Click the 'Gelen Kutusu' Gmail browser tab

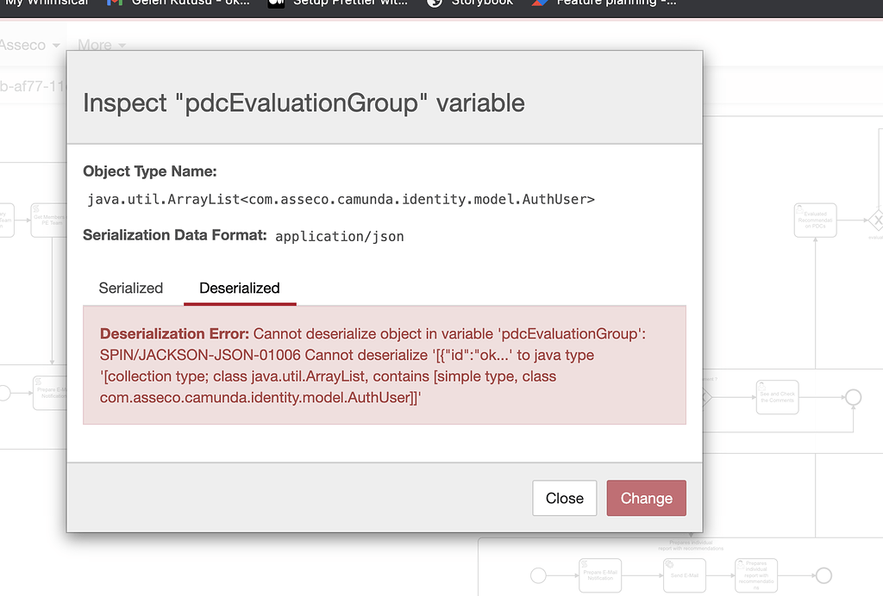coord(179,3)
